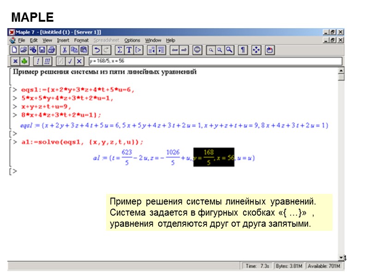
Task: Undo last action with the Undo arrow
Action: coord(97,50)
